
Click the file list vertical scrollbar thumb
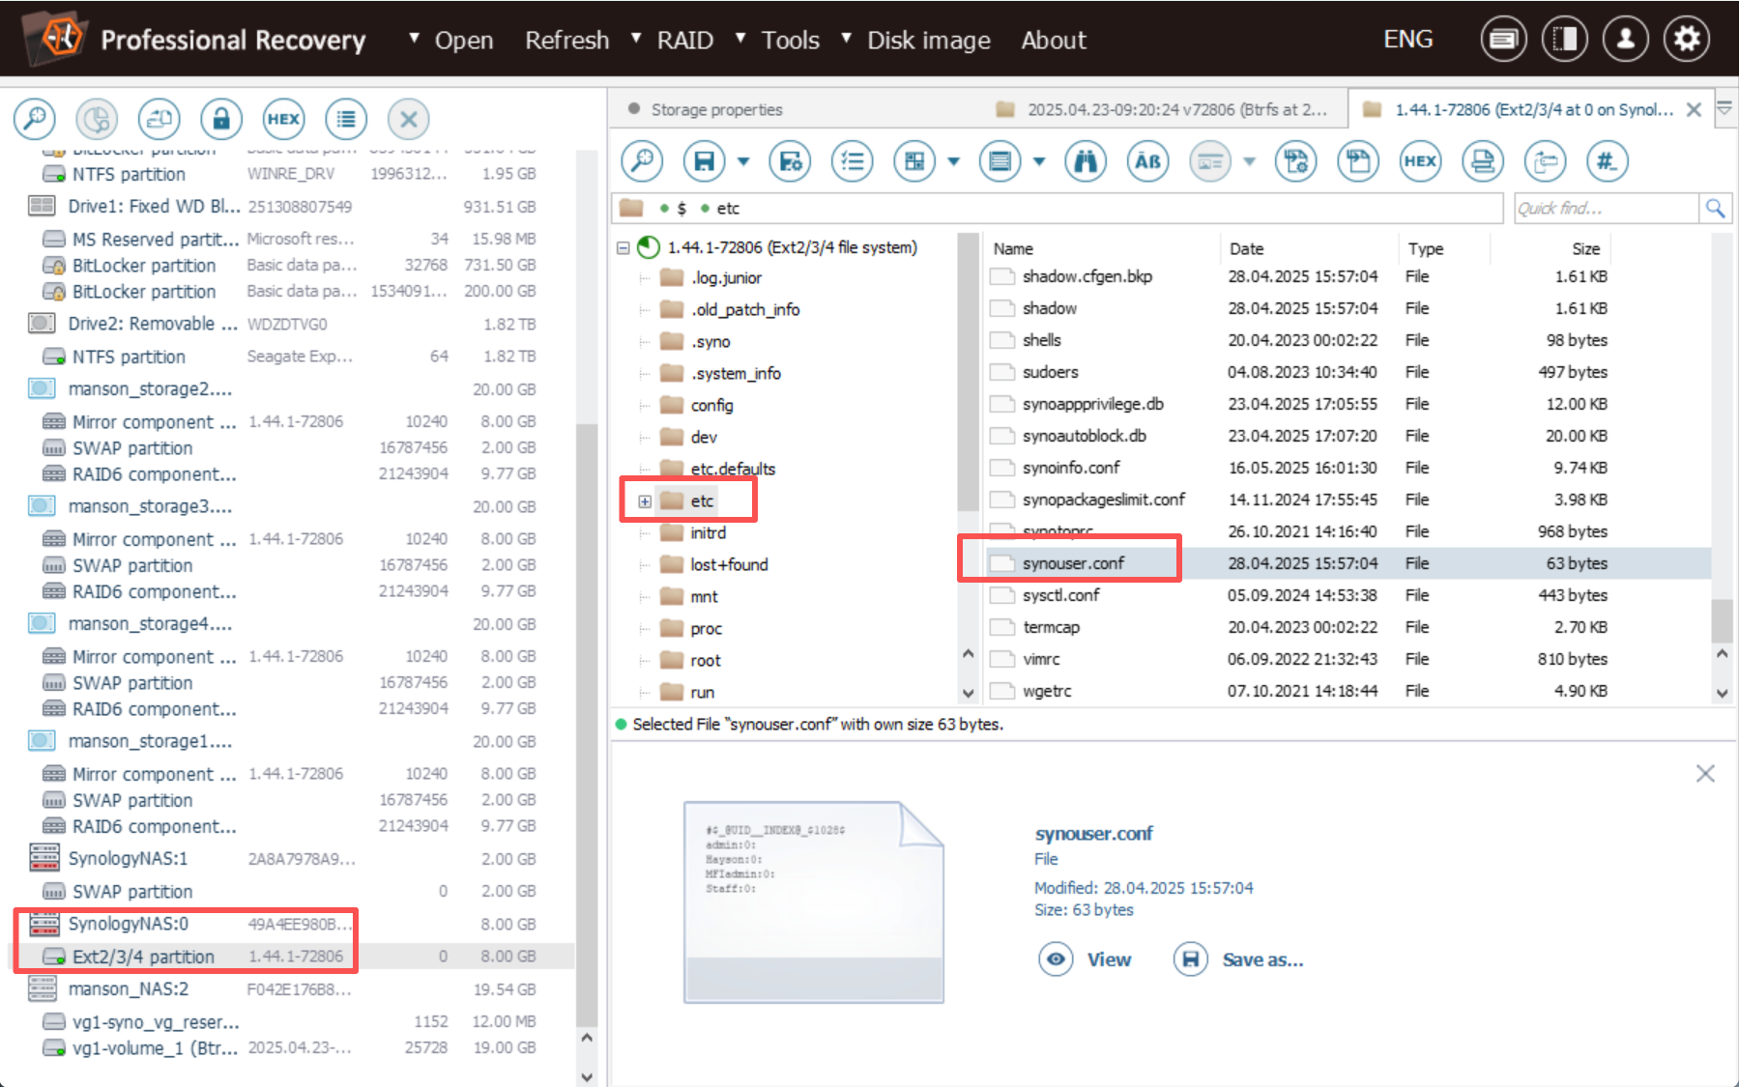[x=1722, y=621]
